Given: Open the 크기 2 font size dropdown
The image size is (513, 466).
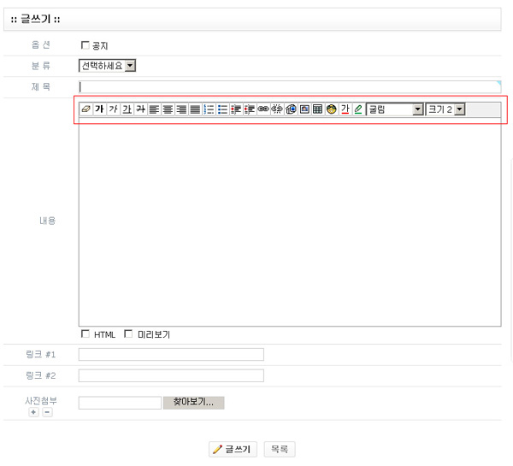Looking at the screenshot, I should click(445, 109).
